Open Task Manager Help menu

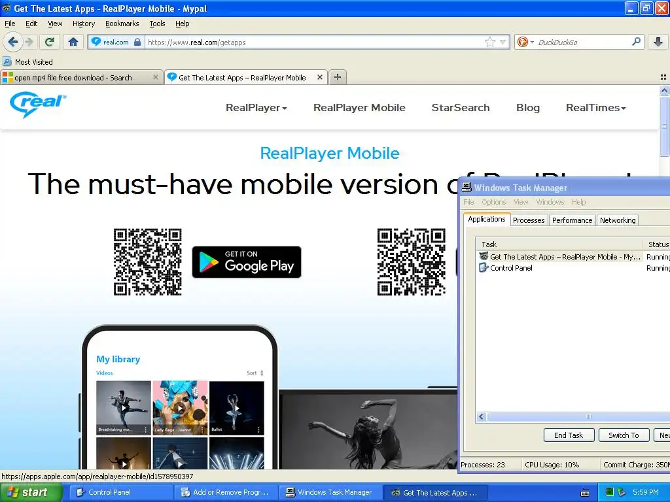(578, 202)
